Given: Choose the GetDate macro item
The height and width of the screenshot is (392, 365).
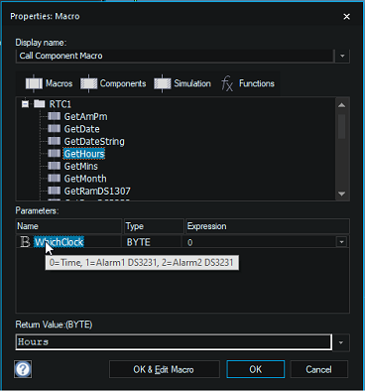Looking at the screenshot, I should [x=81, y=129].
